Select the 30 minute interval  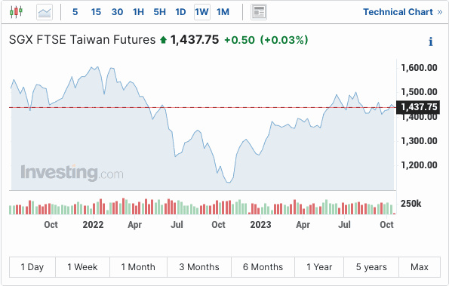click(x=117, y=12)
